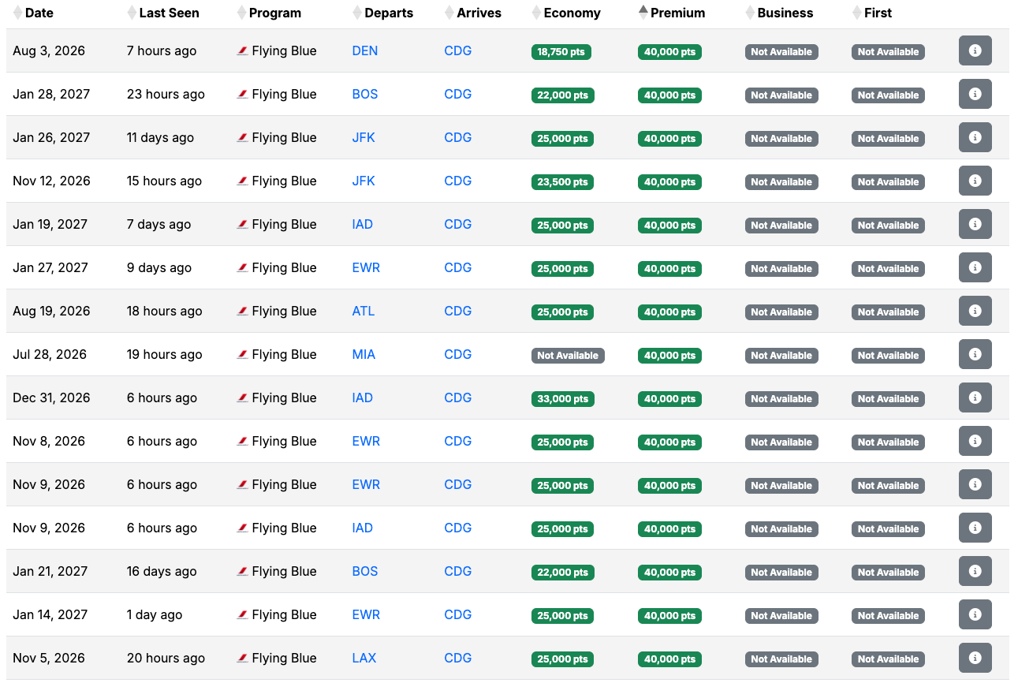This screenshot has width=1018, height=683.
Task: View details for the MIA flight row
Action: point(975,354)
